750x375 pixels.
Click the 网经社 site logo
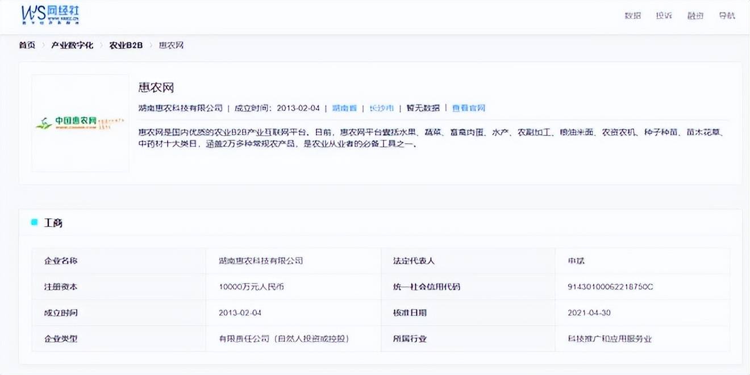(x=50, y=15)
